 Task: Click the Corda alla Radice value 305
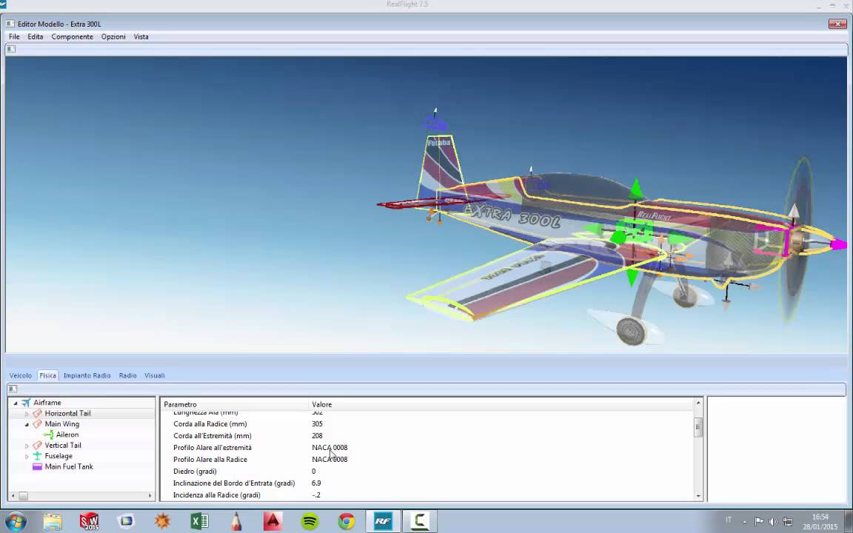(x=317, y=424)
